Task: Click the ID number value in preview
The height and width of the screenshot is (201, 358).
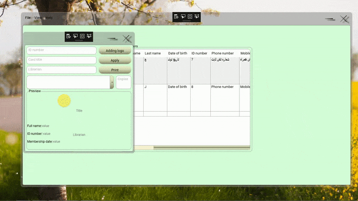Action: click(x=47, y=134)
